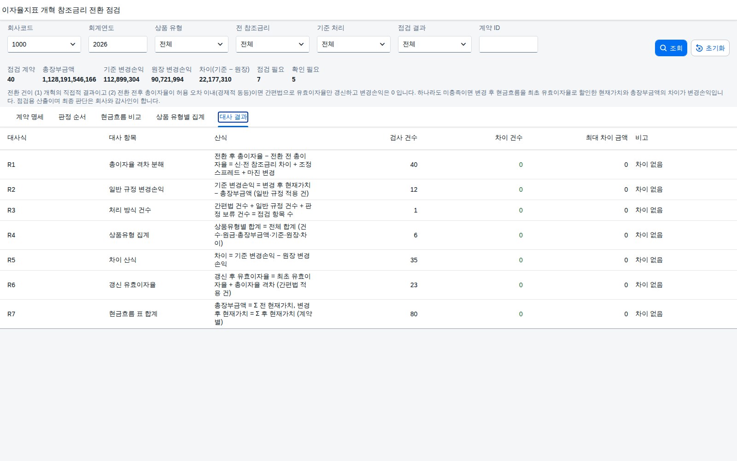
Task: Switch to the 상품 유형별 집계 tab
Action: point(181,117)
